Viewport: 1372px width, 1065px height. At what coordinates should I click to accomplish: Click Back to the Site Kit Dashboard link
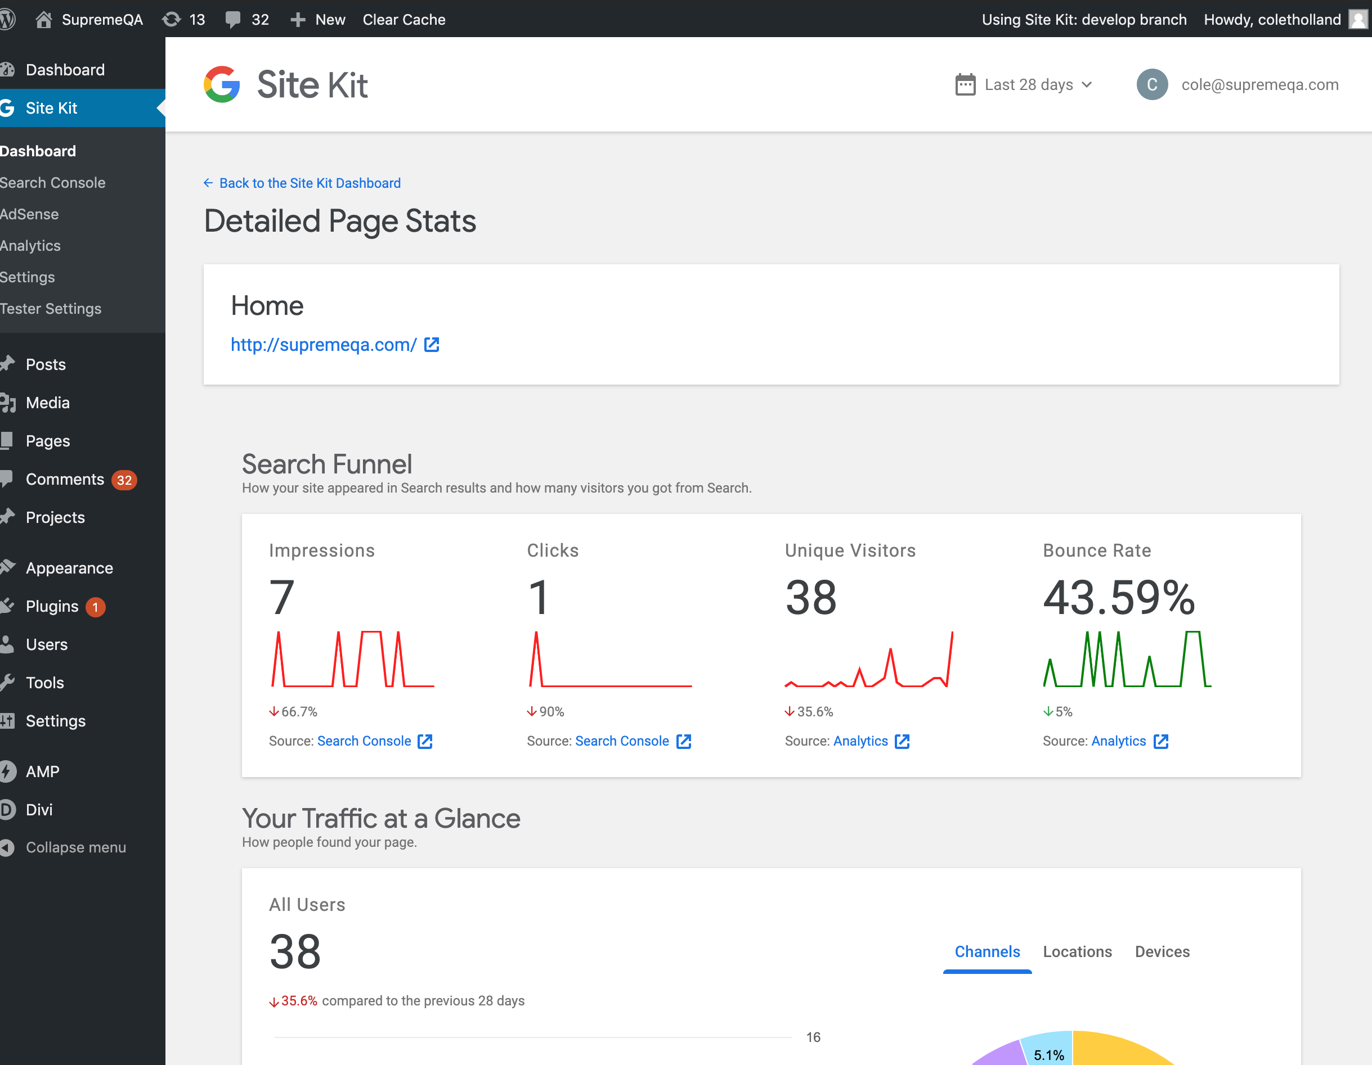(x=310, y=183)
